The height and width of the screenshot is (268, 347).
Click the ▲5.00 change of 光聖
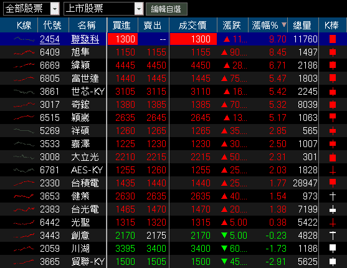coord(234,223)
